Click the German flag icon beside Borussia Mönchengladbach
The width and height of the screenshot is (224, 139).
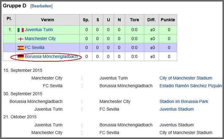21,57
